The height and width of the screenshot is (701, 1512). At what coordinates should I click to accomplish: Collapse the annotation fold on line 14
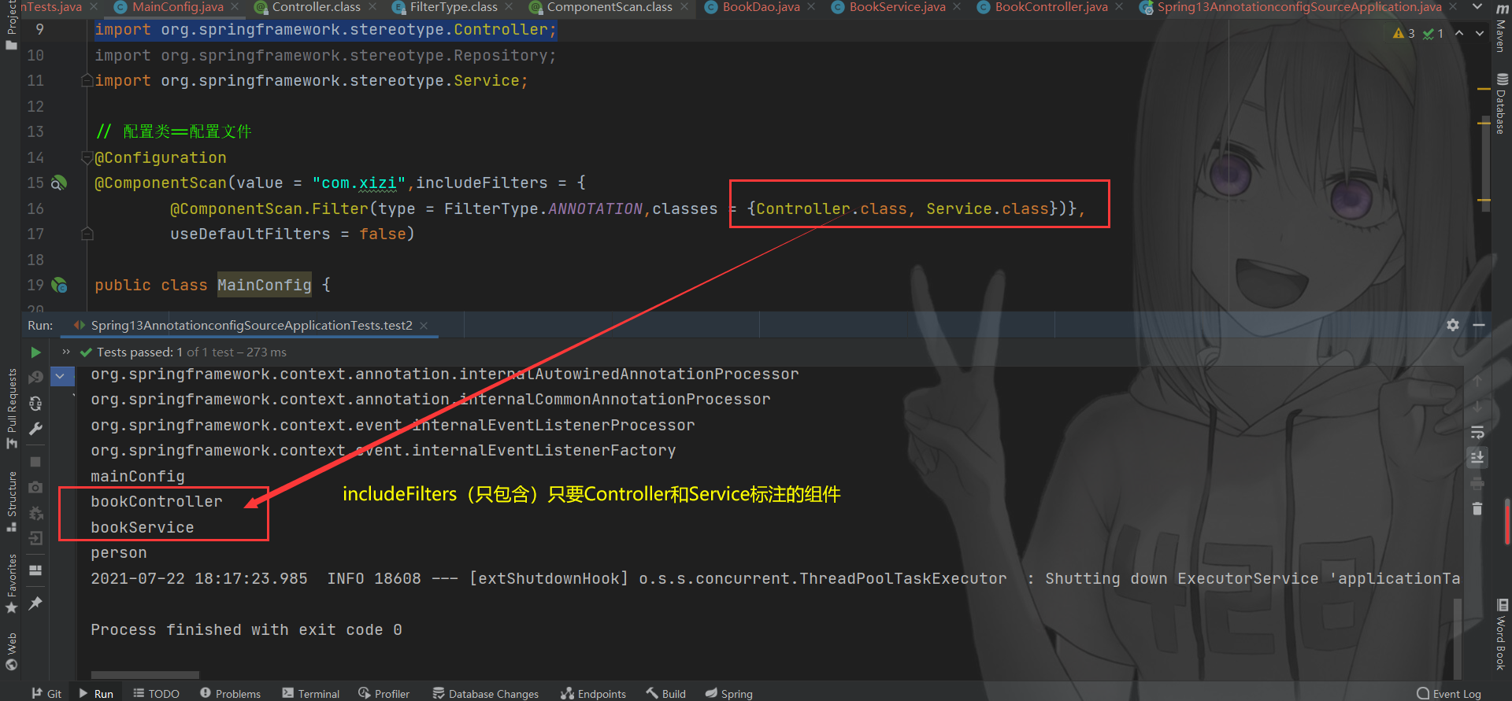click(x=87, y=157)
